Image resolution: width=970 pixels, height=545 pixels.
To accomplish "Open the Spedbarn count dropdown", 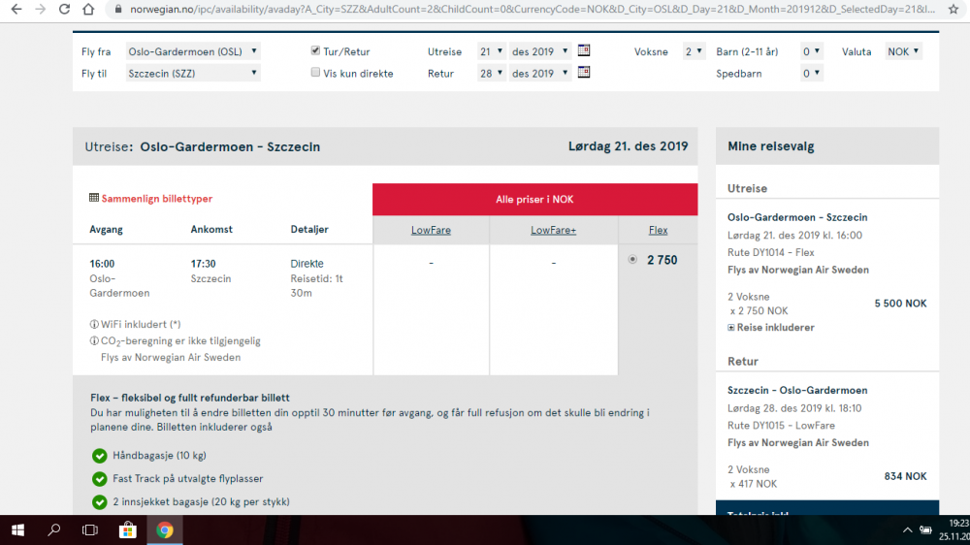I will coord(812,73).
